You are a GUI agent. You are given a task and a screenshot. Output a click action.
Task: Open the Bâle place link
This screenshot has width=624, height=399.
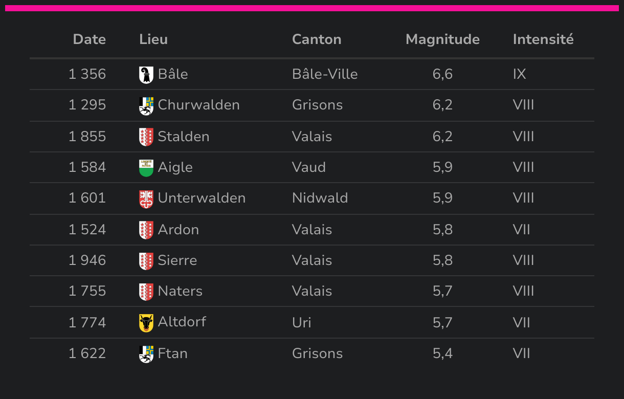coord(173,74)
